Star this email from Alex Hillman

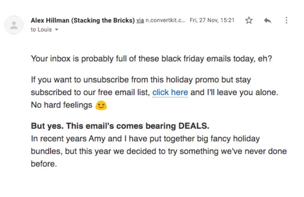tap(249, 21)
